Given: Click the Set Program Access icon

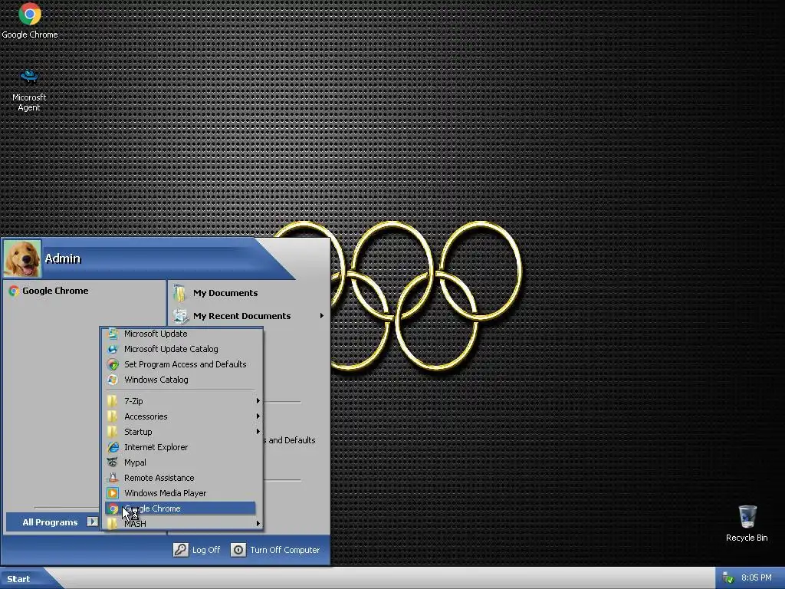Looking at the screenshot, I should coord(113,364).
